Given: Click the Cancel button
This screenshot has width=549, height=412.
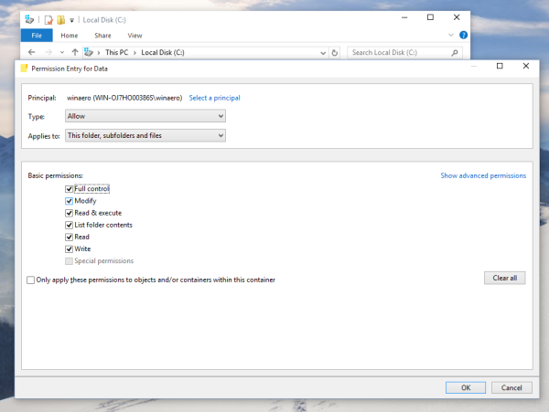Looking at the screenshot, I should coord(511,387).
